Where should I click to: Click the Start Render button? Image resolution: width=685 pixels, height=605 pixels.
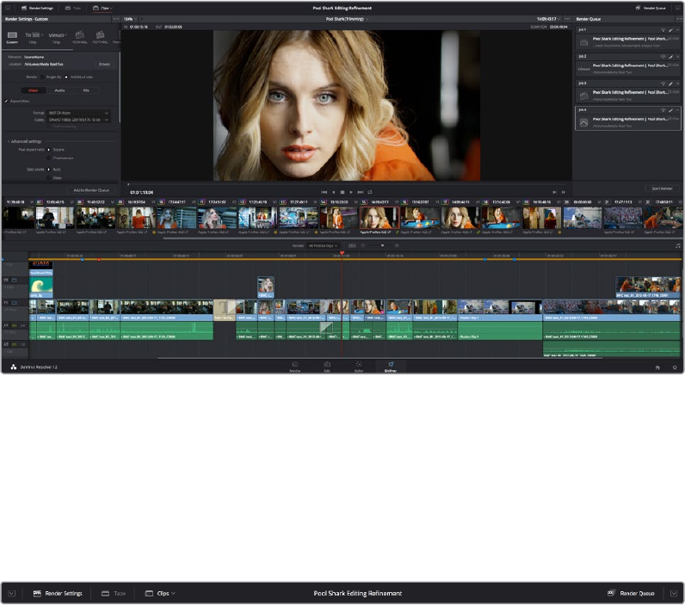(x=663, y=188)
